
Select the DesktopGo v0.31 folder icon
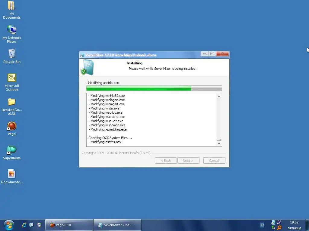[x=12, y=106]
